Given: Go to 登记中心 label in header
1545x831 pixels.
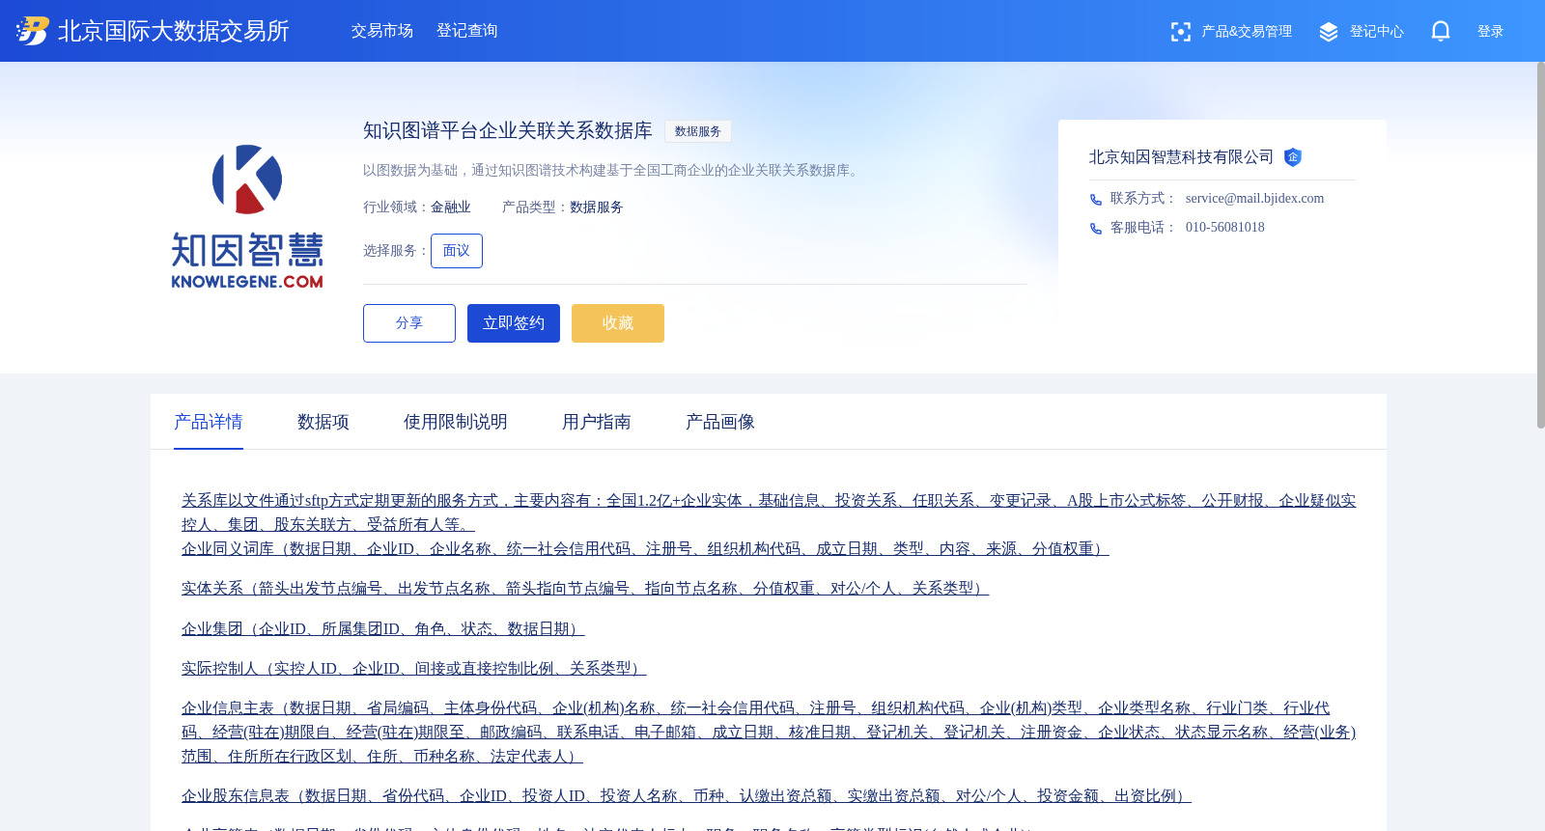Looking at the screenshot, I should coord(1377,32).
